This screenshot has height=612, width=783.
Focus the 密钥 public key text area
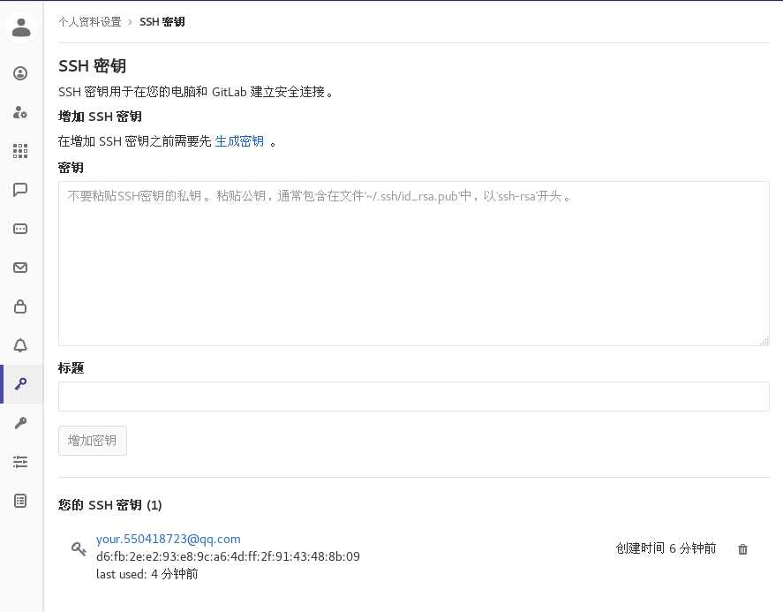pyautogui.click(x=413, y=263)
